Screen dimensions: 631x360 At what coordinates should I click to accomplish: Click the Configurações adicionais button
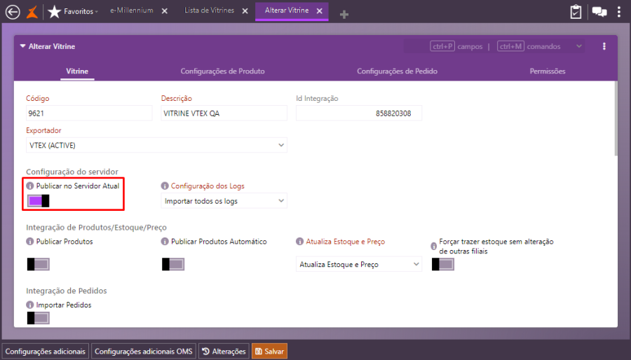click(46, 351)
